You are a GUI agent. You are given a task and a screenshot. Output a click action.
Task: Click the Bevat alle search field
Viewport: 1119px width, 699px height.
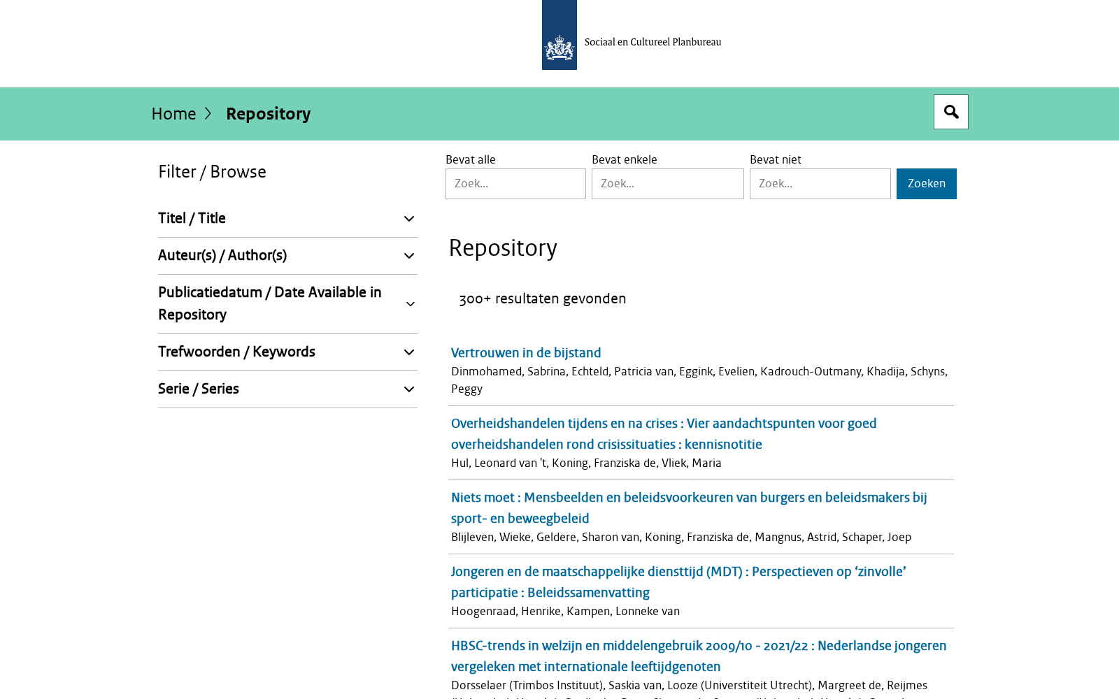pyautogui.click(x=515, y=184)
